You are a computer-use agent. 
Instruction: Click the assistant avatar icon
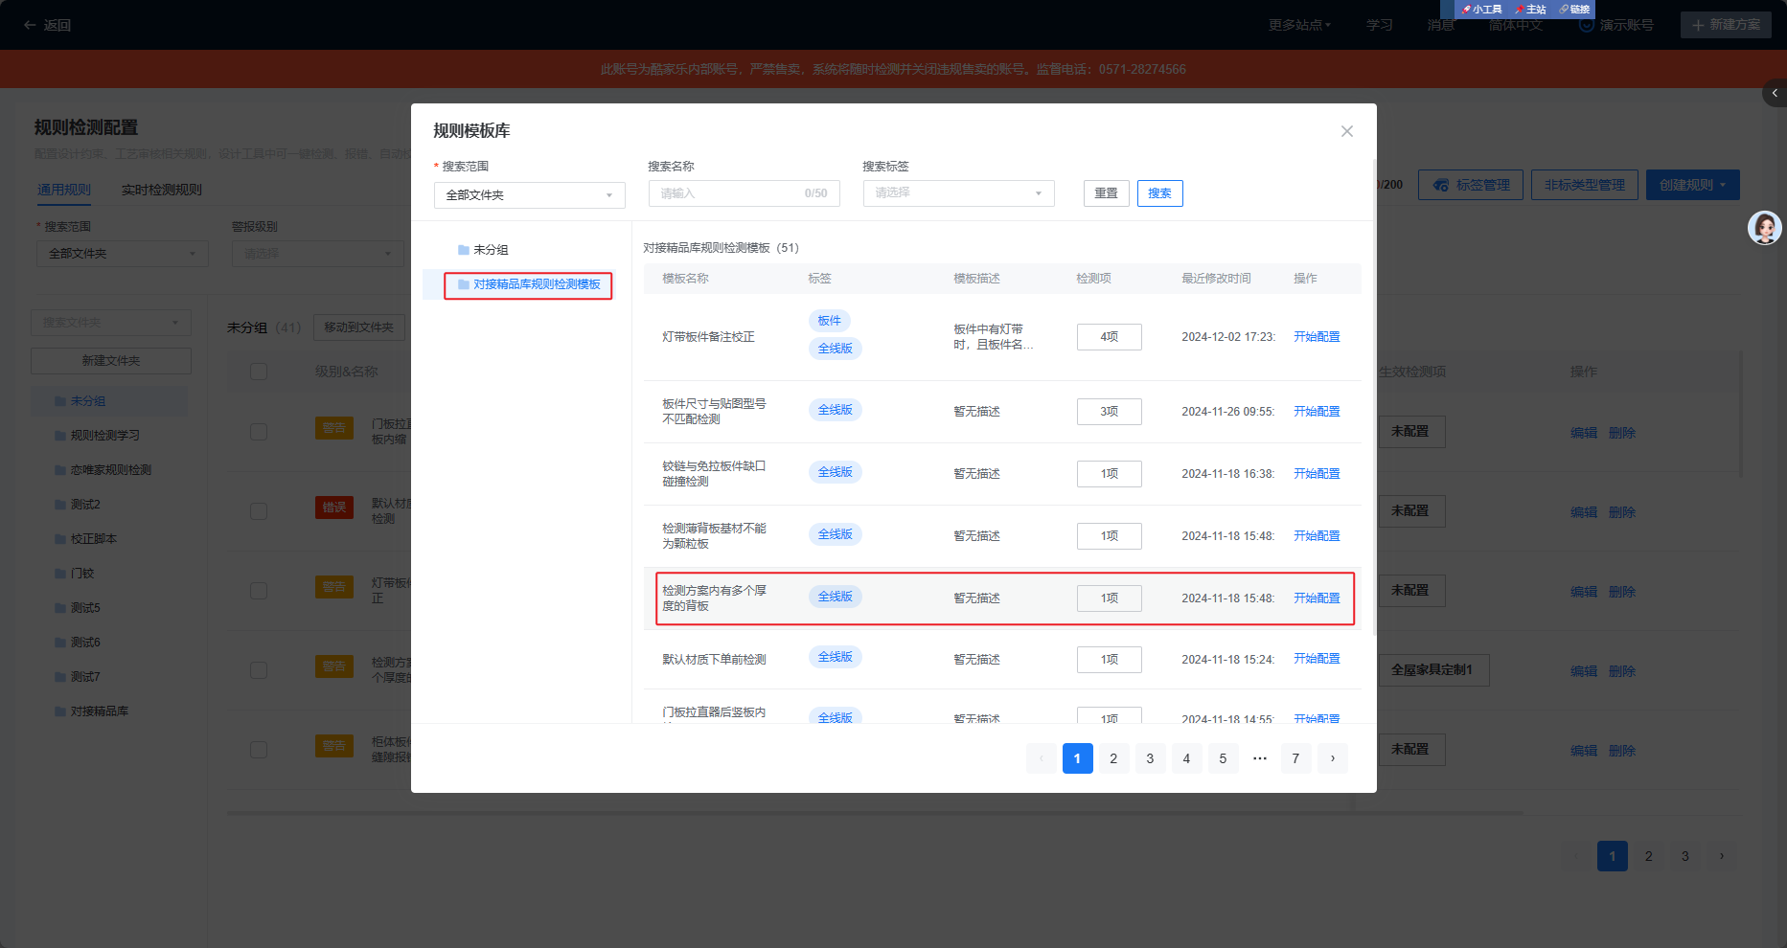pyautogui.click(x=1764, y=228)
